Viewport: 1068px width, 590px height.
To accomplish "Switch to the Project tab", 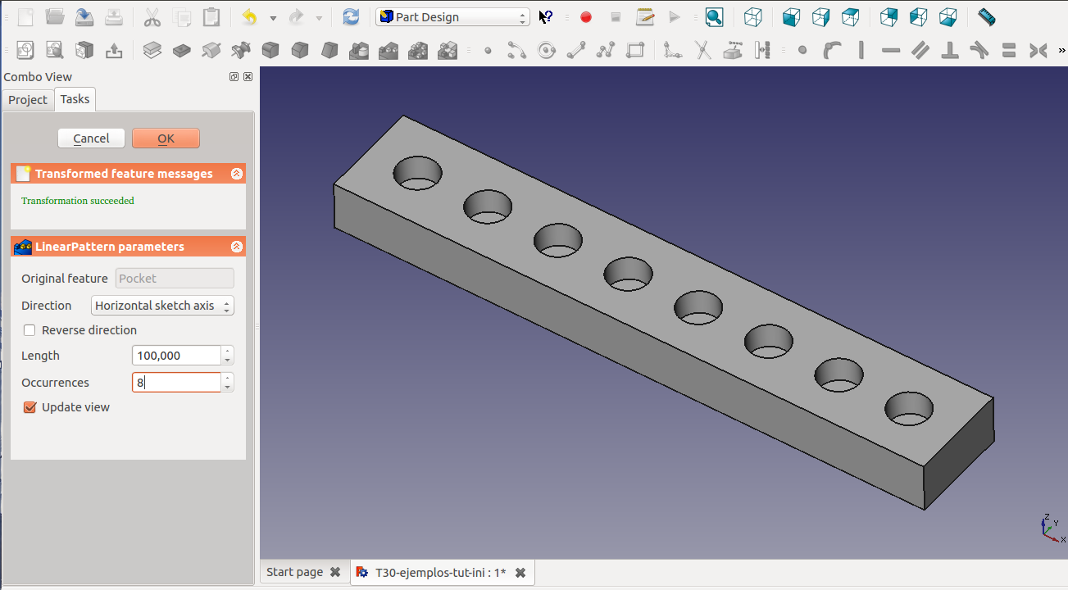I will click(28, 100).
